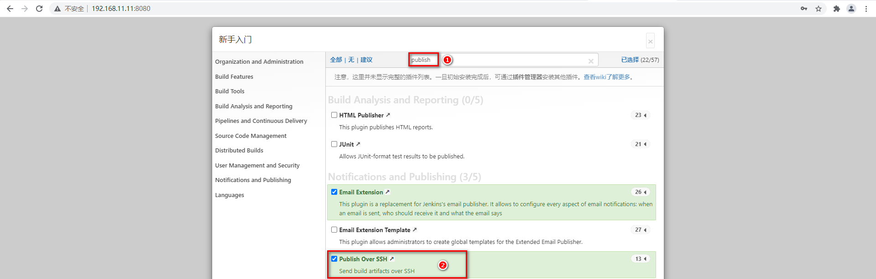Screen dimensions: 876x279
Task: Bookmark this page with the star icon
Action: 819,9
